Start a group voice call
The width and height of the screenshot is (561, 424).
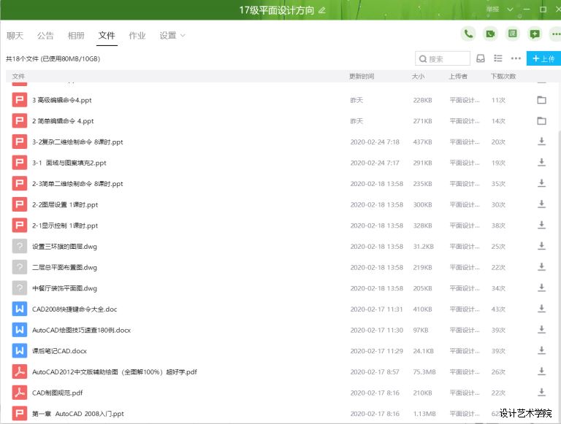[x=468, y=34]
